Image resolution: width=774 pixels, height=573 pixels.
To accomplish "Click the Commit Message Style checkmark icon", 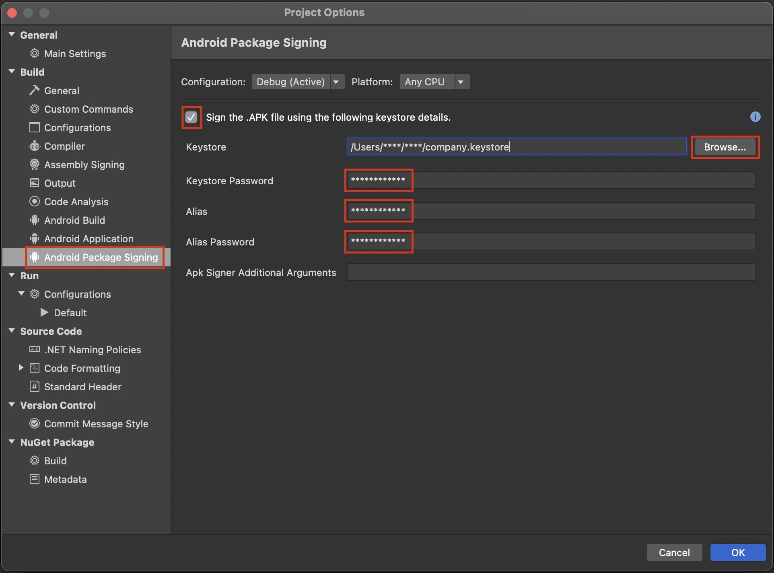I will tap(35, 424).
